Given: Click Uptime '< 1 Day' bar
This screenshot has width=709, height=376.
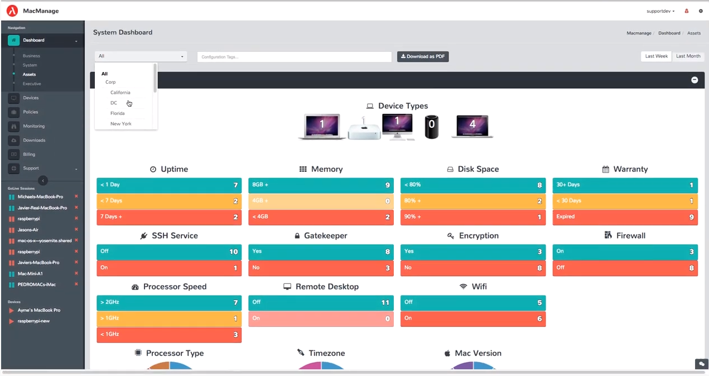Looking at the screenshot, I should tap(169, 185).
